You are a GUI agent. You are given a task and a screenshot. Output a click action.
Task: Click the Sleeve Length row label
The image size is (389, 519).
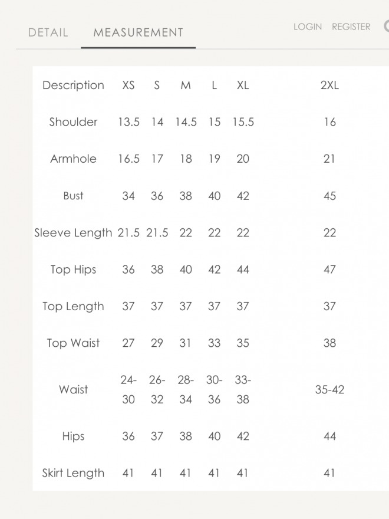click(73, 232)
